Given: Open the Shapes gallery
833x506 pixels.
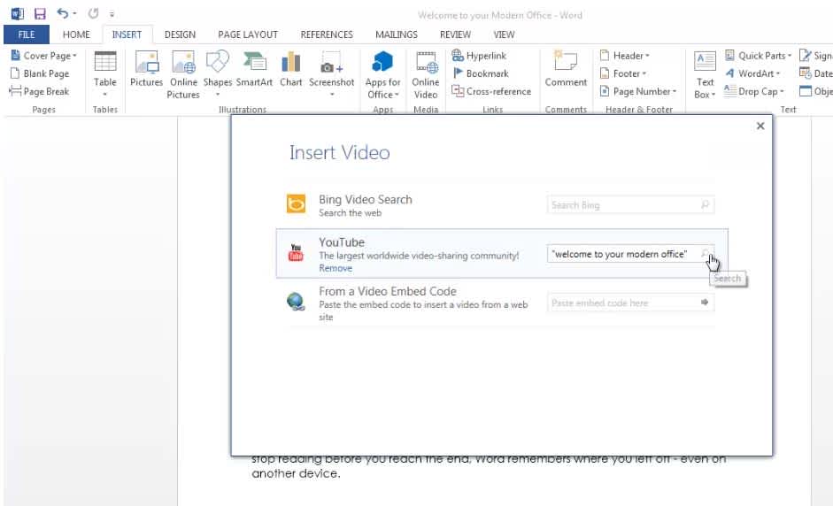Looking at the screenshot, I should tap(217, 73).
